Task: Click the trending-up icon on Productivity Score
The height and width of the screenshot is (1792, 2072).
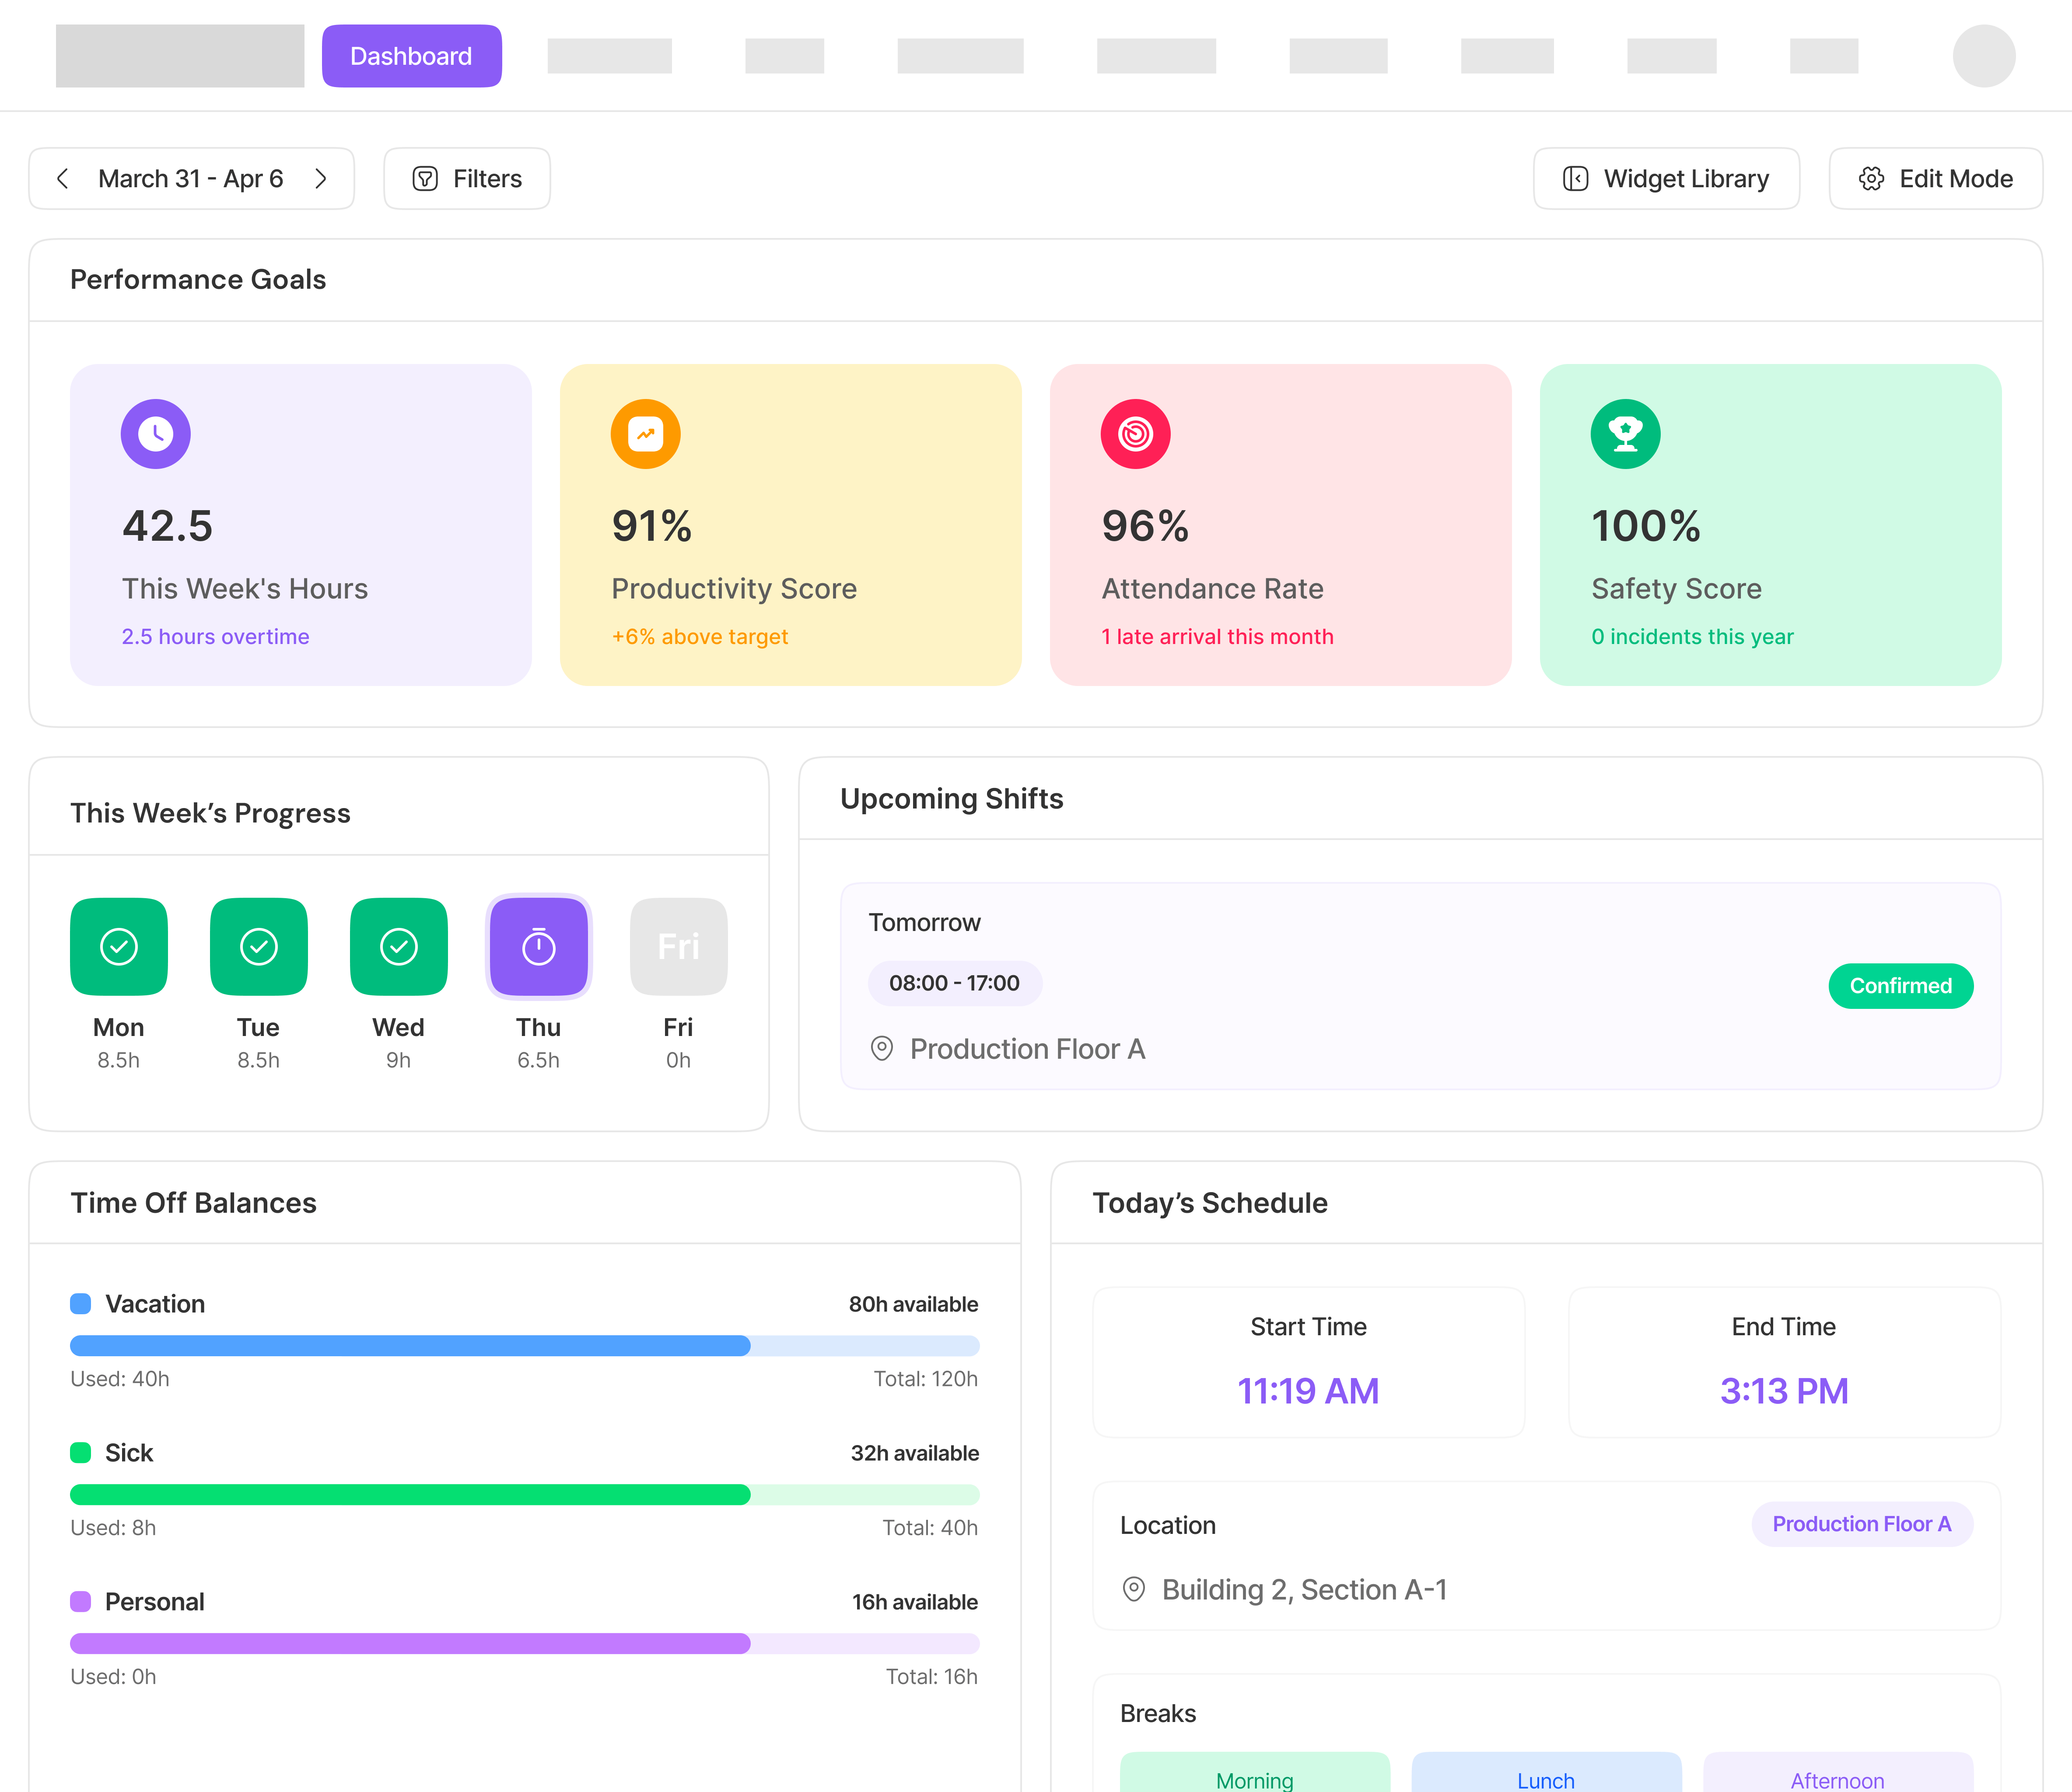Action: [645, 434]
